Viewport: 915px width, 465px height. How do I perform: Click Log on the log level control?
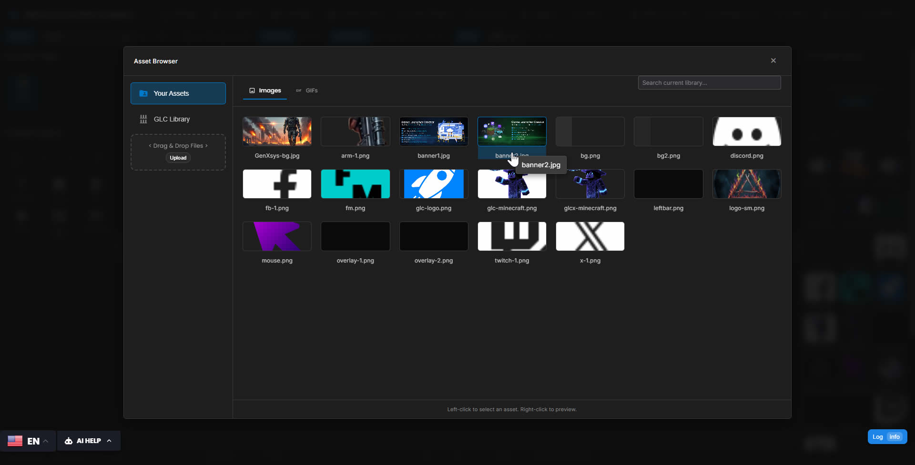(877, 436)
